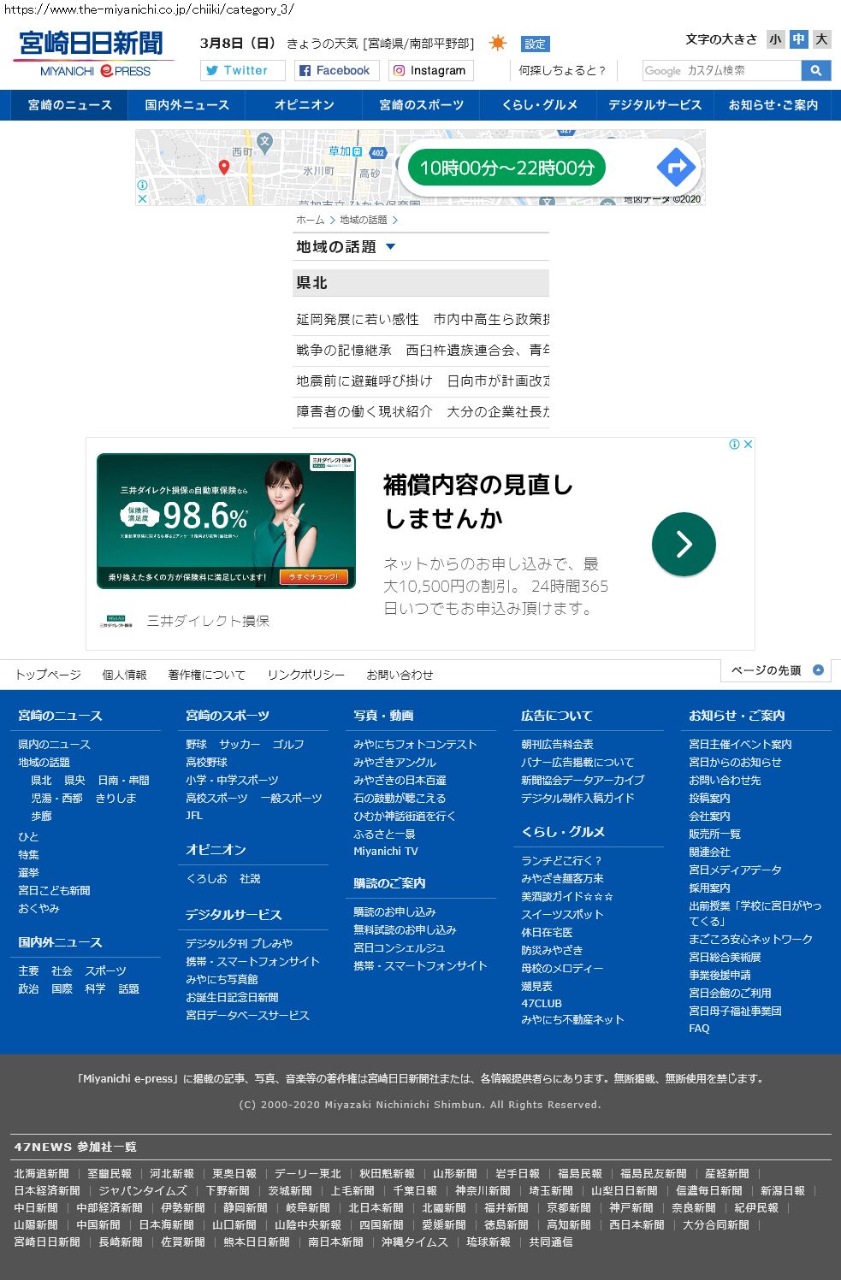Click the insurance ad info icon

click(734, 444)
